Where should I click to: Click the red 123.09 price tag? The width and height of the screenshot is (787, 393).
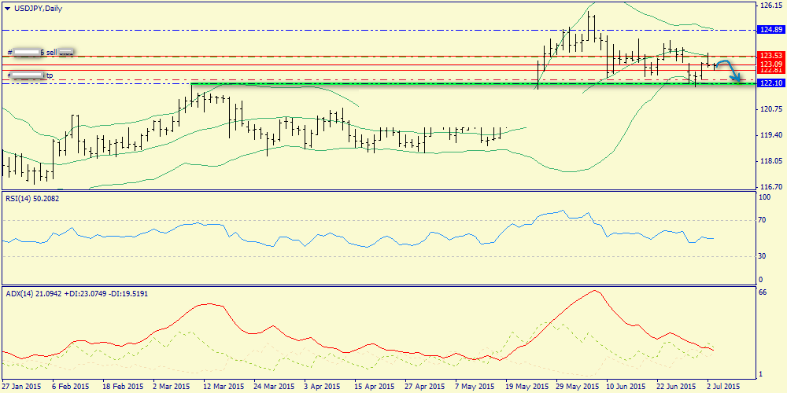coord(769,64)
